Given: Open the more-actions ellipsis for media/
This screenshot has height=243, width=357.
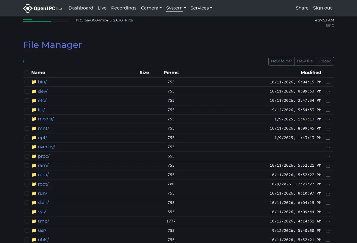Looking at the screenshot, I should tap(328, 119).
